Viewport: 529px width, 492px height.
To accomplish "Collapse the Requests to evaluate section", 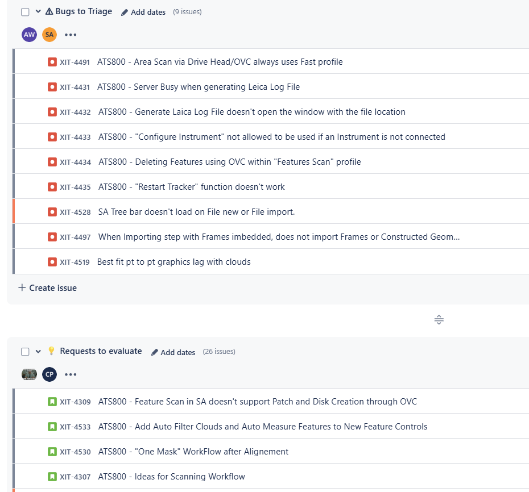I will click(38, 352).
